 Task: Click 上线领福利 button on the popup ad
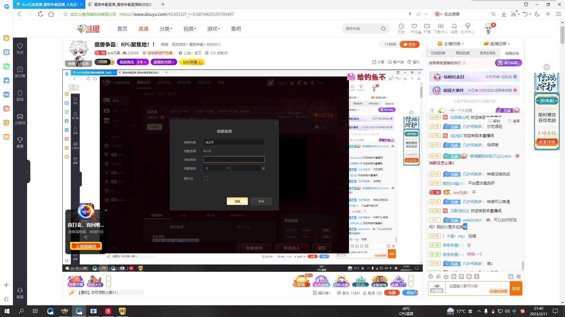[x=86, y=246]
